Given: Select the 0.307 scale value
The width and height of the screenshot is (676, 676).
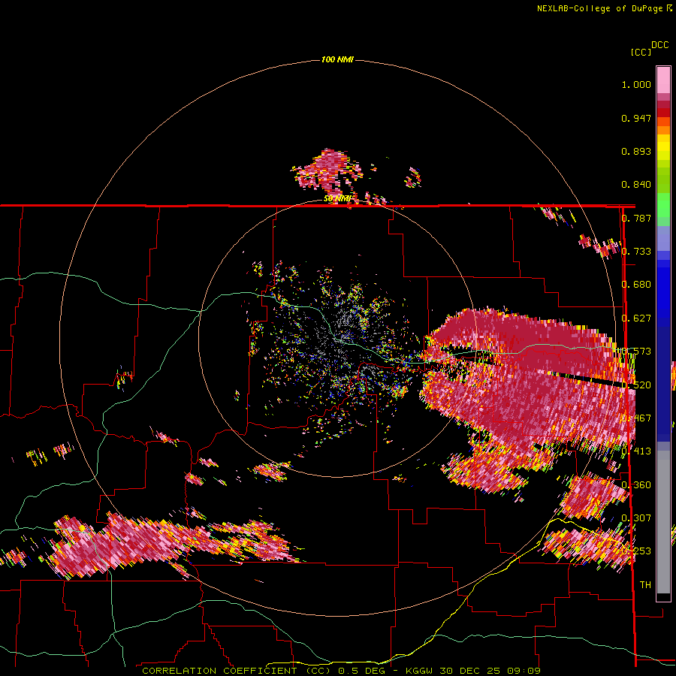Looking at the screenshot, I should (636, 518).
